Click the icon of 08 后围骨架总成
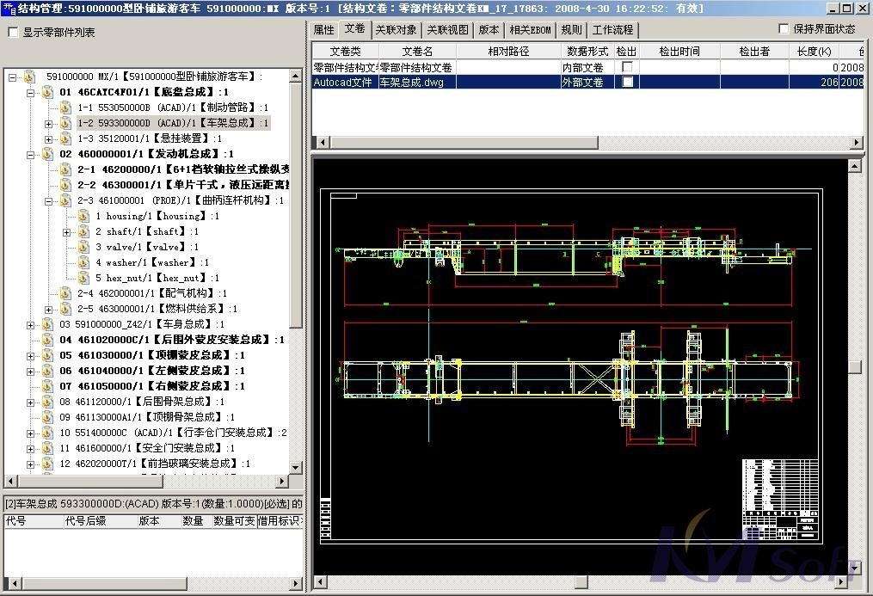873x596 pixels. pyautogui.click(x=48, y=402)
